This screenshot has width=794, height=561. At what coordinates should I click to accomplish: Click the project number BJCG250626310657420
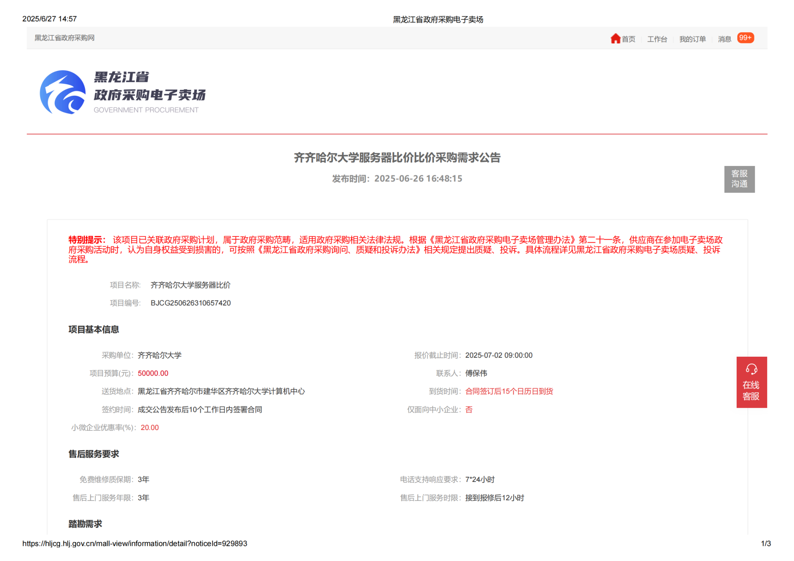pos(190,303)
